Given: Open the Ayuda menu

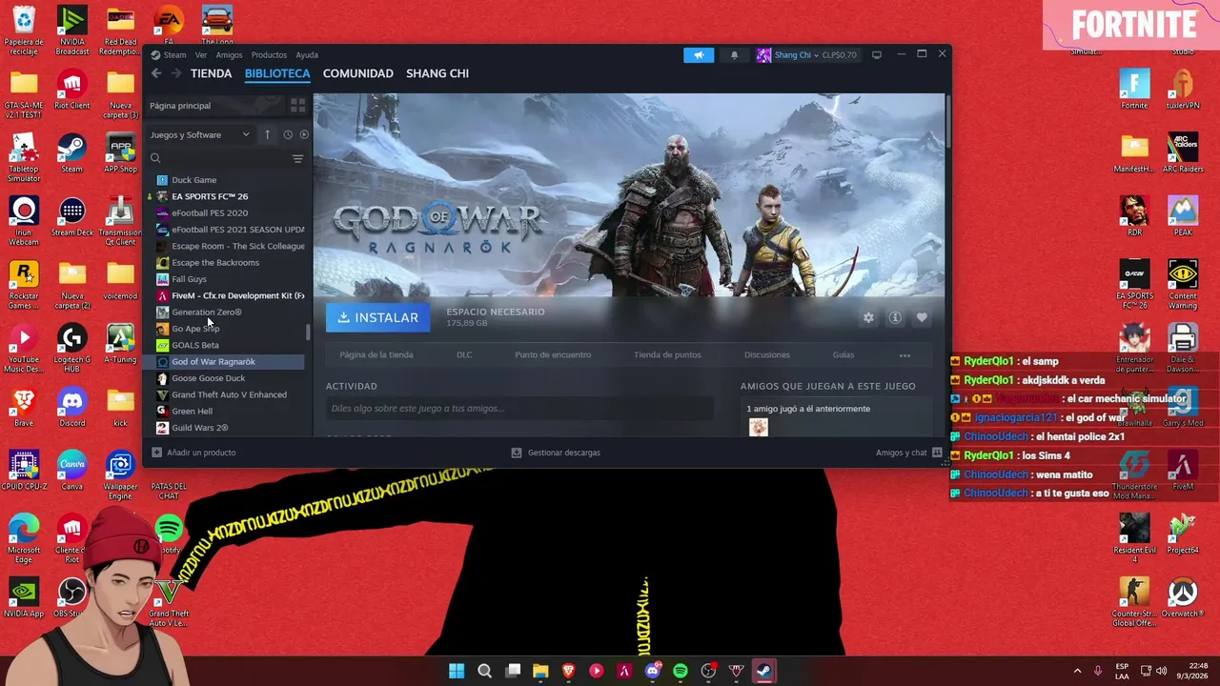Looking at the screenshot, I should pos(307,55).
